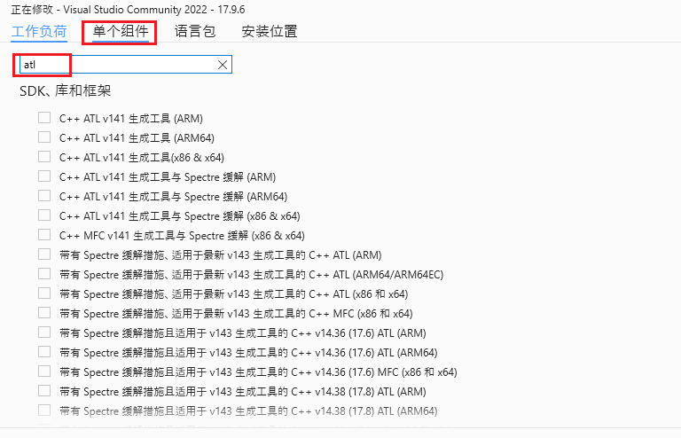
Task: Tick C++ ATL v141 Spectre 缓解 (ARM64) checkbox
Action: 44,196
